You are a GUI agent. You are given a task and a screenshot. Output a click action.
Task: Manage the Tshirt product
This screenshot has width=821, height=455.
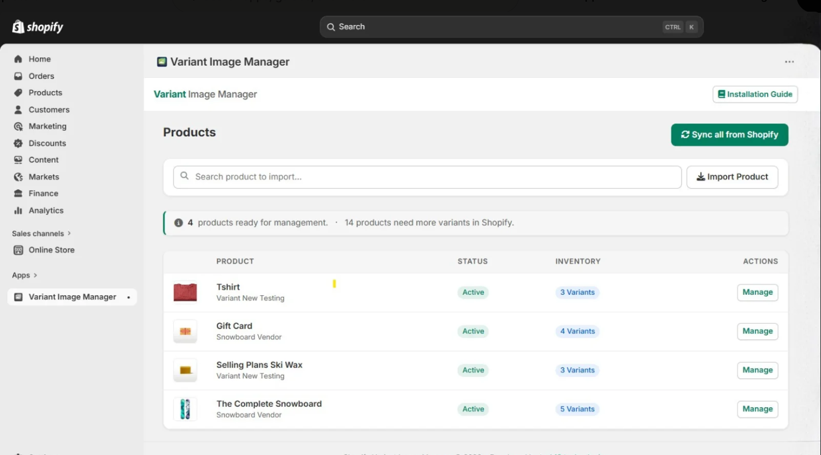click(758, 292)
